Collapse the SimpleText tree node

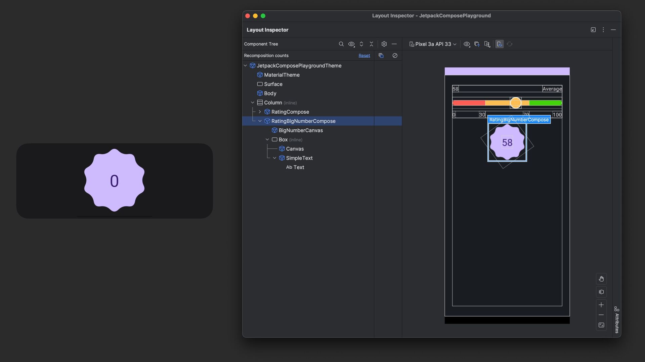(274, 158)
